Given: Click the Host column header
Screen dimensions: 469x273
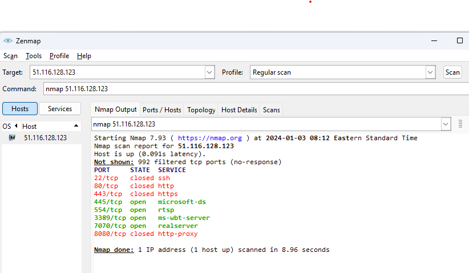Looking at the screenshot, I should (x=50, y=126).
